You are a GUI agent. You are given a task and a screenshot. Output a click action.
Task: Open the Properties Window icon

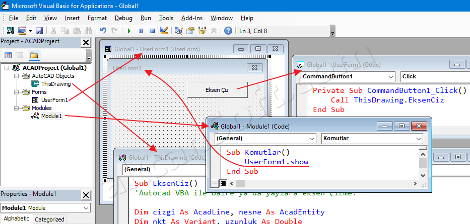(190, 31)
